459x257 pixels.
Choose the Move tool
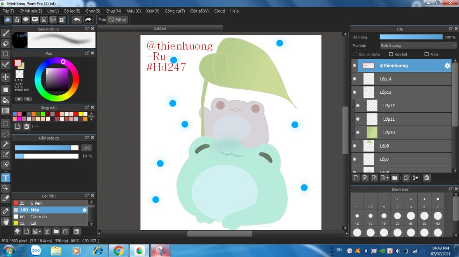coord(6,77)
